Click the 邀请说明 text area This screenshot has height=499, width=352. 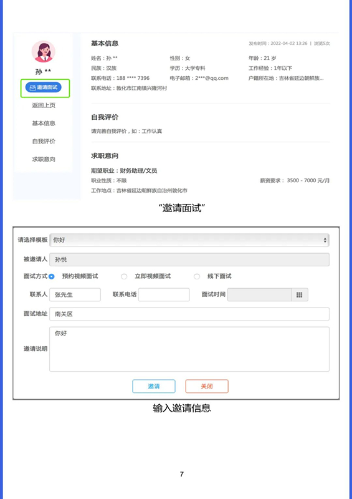pos(189,349)
